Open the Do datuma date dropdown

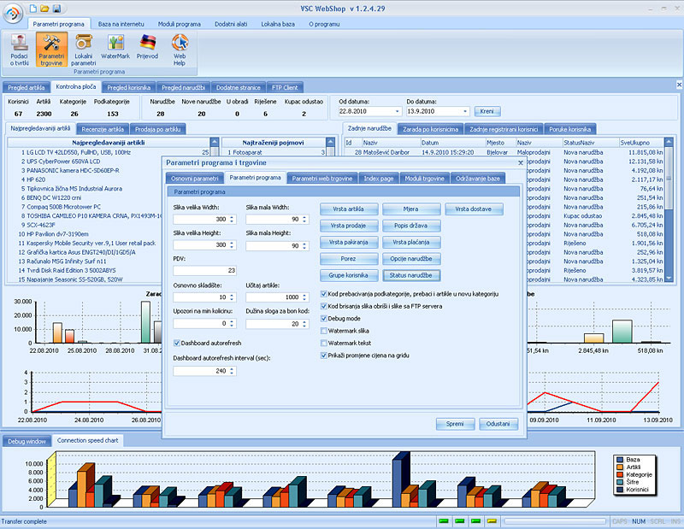click(465, 112)
